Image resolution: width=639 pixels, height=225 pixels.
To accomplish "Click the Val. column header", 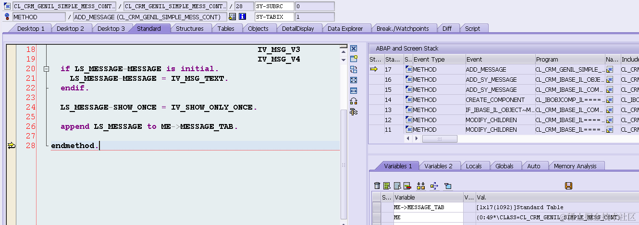I will coord(557,197).
